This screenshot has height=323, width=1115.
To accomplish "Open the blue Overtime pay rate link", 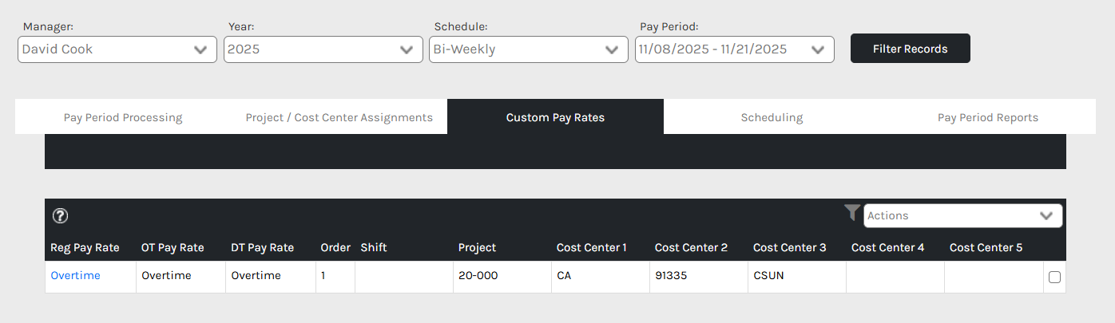I will click(75, 276).
